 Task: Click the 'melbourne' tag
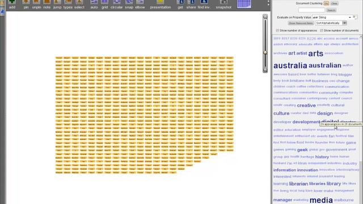pyautogui.click(x=344, y=200)
